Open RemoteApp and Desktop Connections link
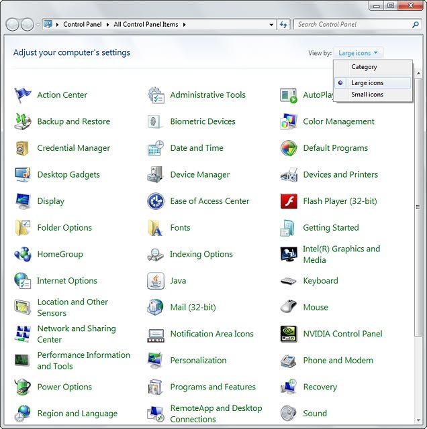Screen dimensions: 427x429 [216, 414]
